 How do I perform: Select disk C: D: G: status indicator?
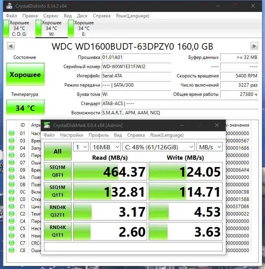point(6,28)
